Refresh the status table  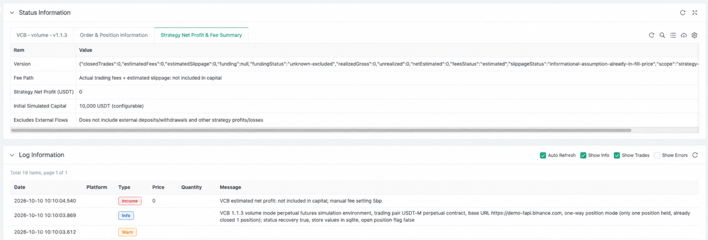[651, 35]
